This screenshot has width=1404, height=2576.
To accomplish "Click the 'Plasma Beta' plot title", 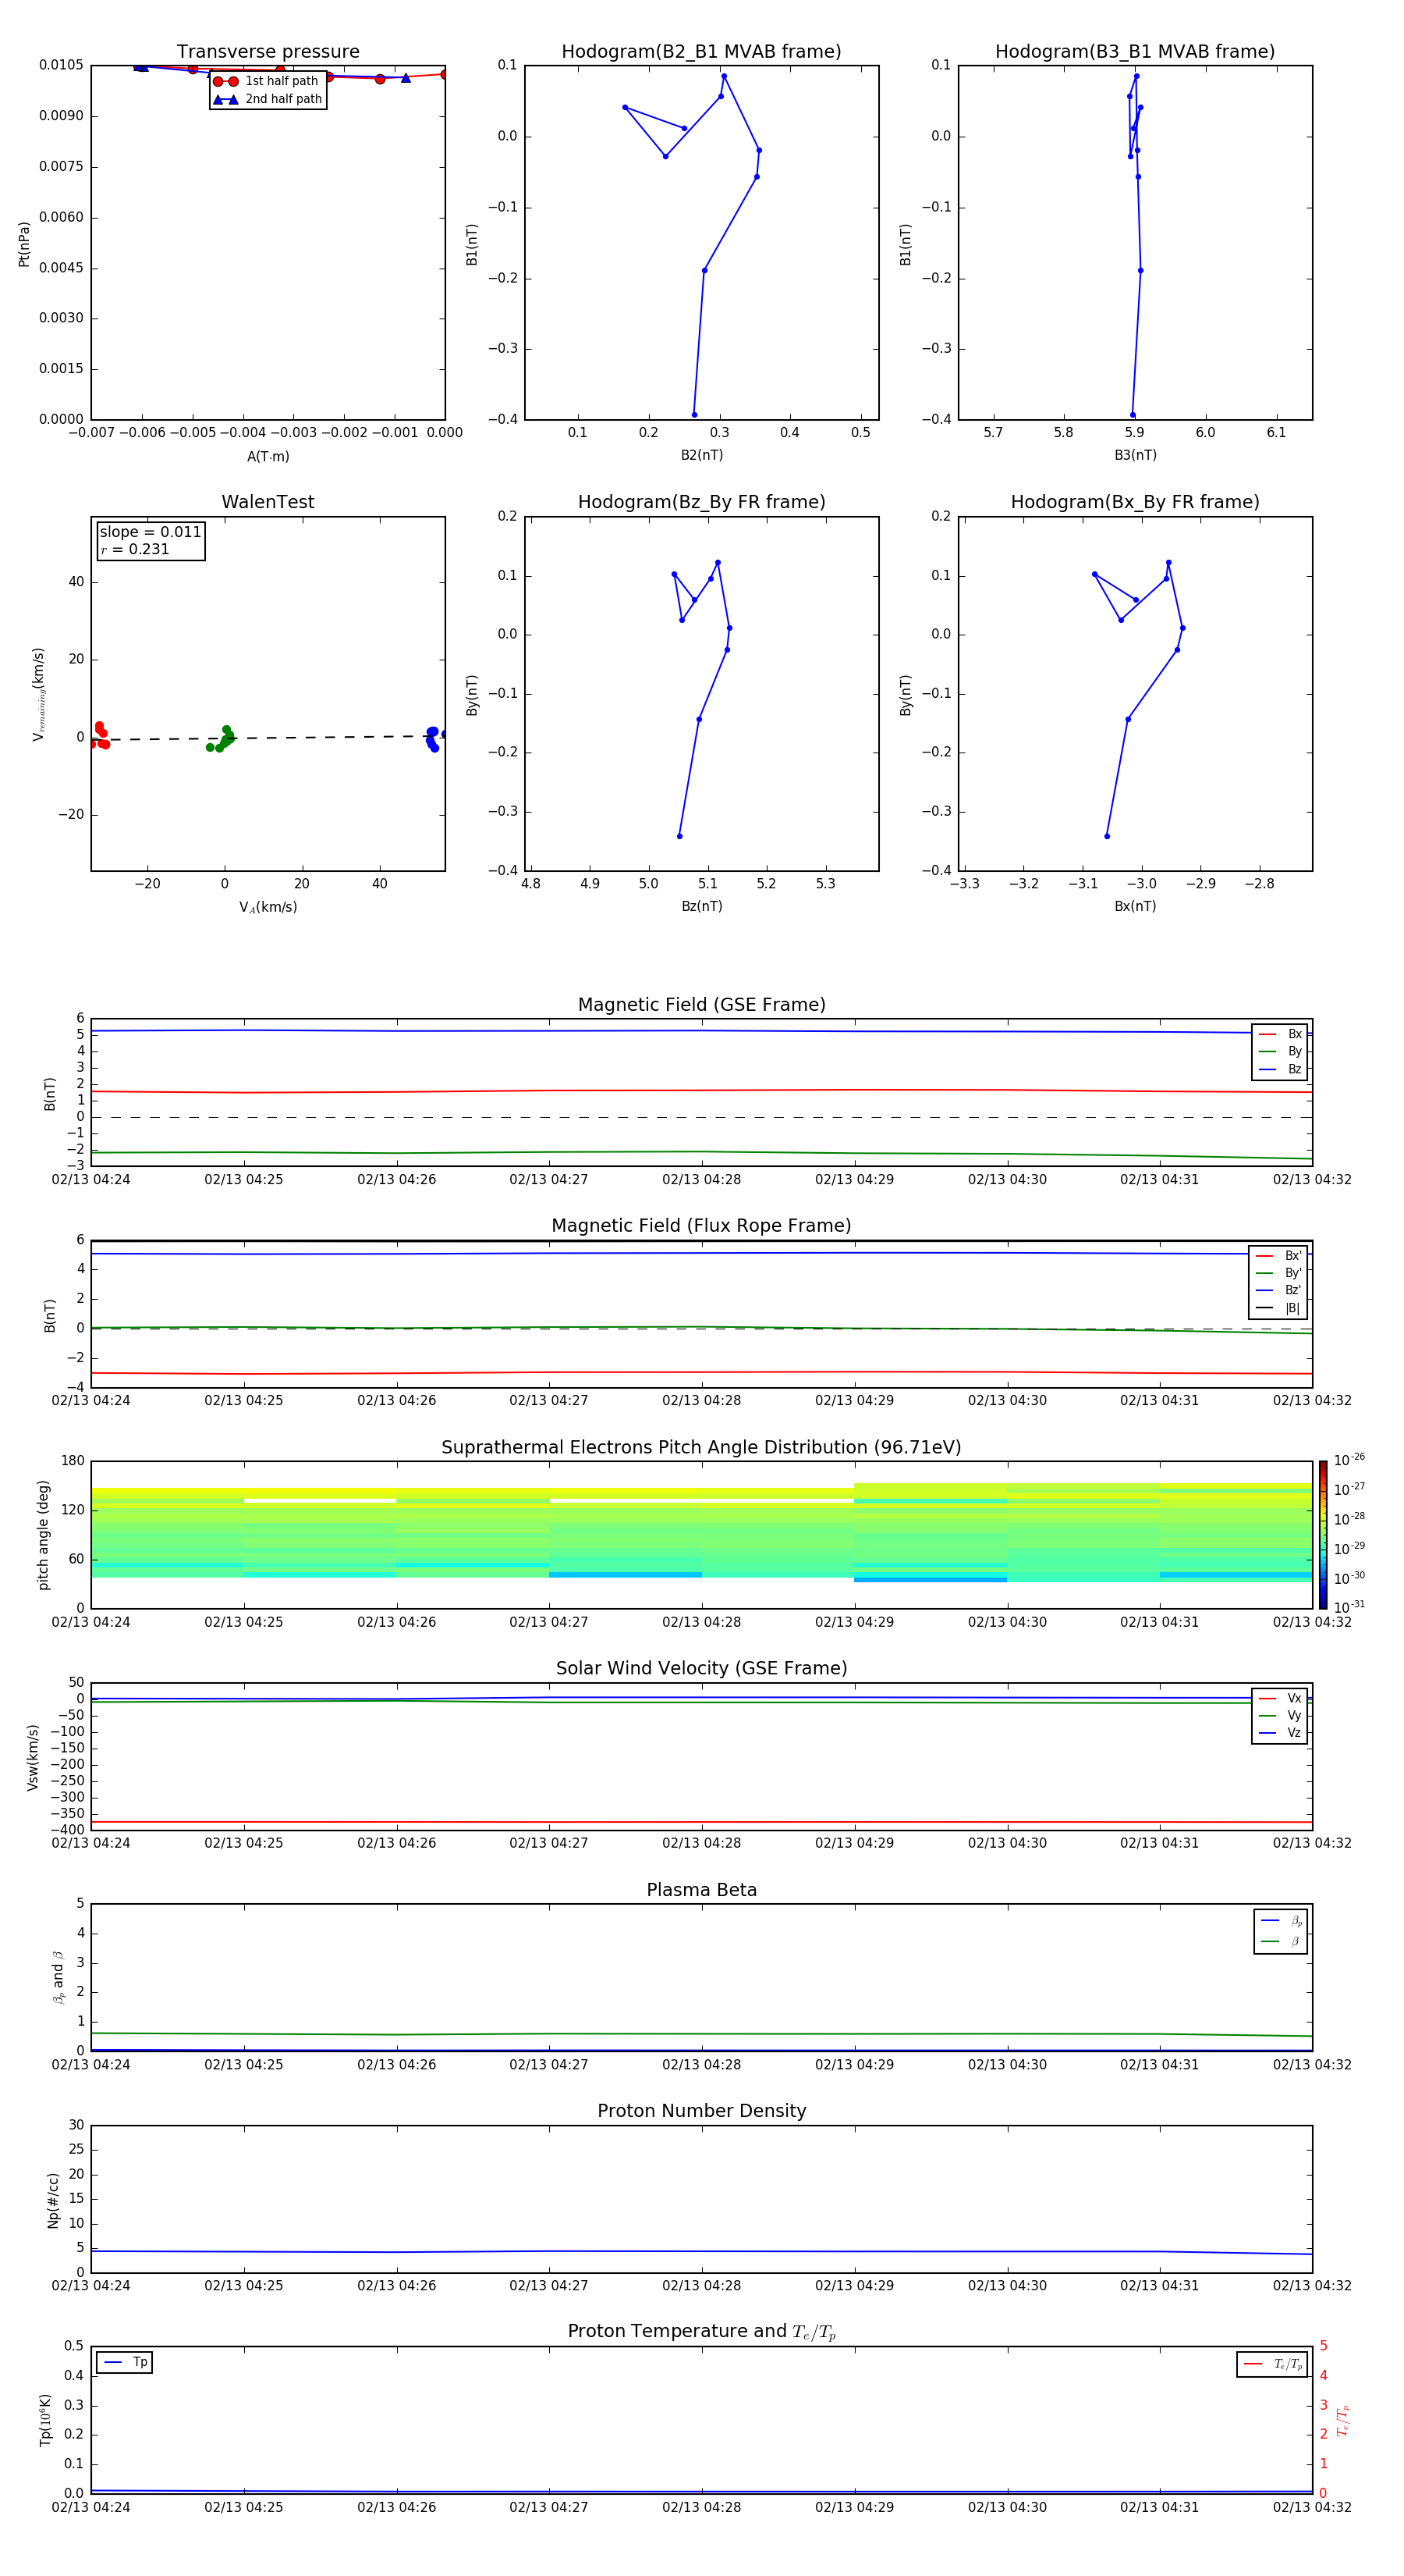I will 701,1890.
